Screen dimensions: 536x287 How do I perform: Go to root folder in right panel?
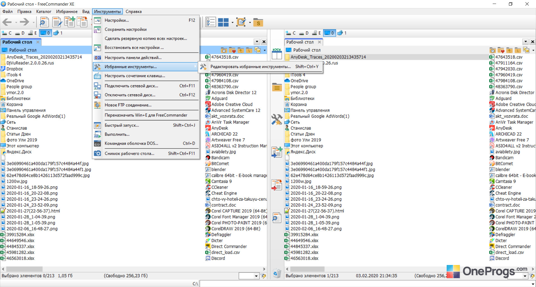518,50
